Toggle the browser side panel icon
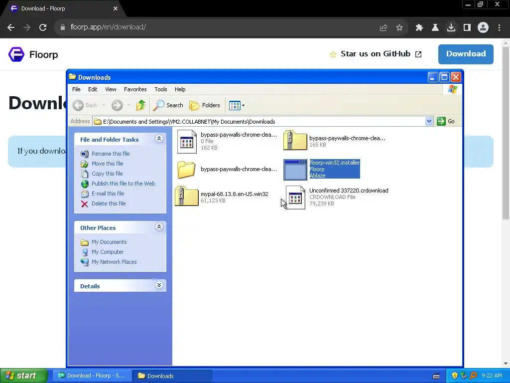Image resolution: width=510 pixels, height=383 pixels. tap(467, 27)
